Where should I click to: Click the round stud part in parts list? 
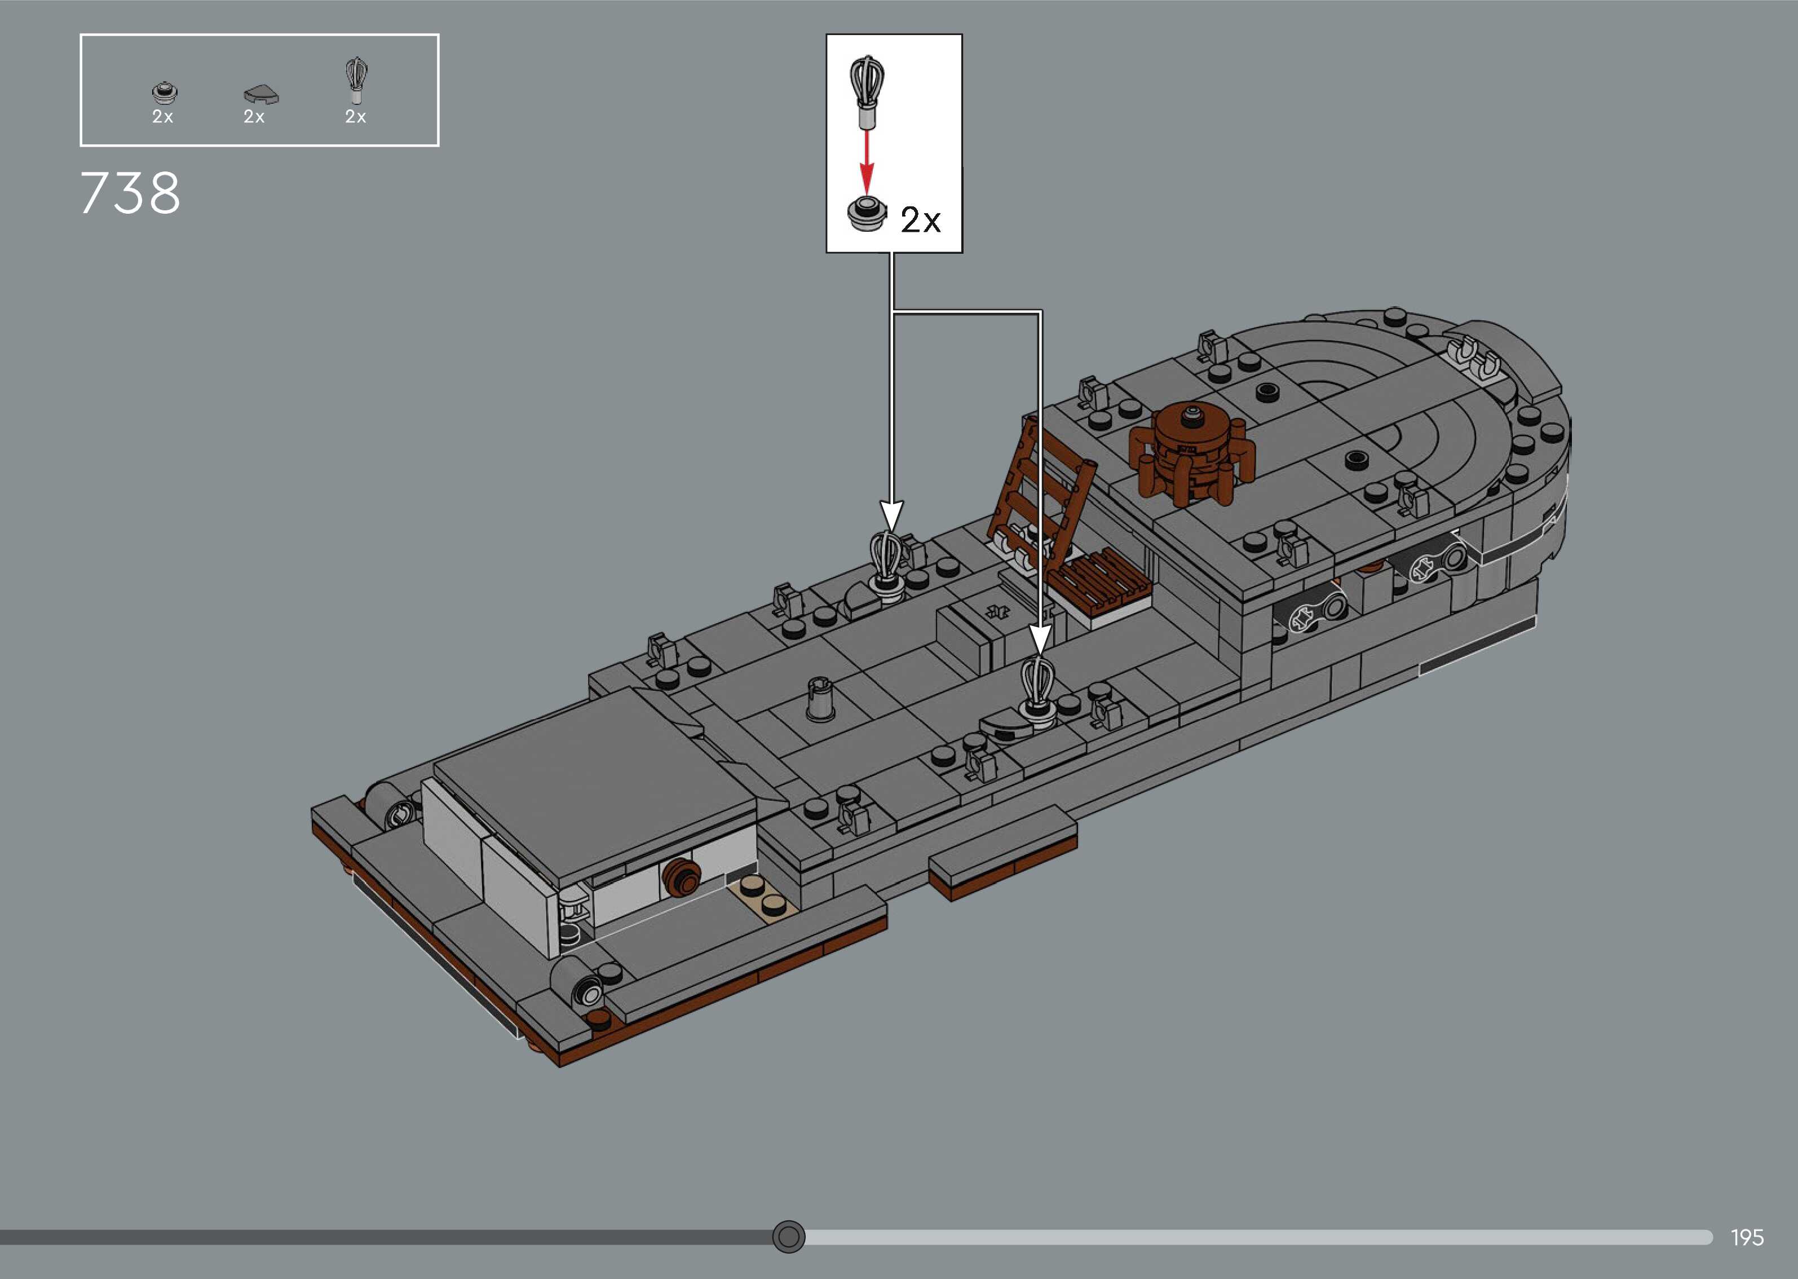click(x=164, y=92)
